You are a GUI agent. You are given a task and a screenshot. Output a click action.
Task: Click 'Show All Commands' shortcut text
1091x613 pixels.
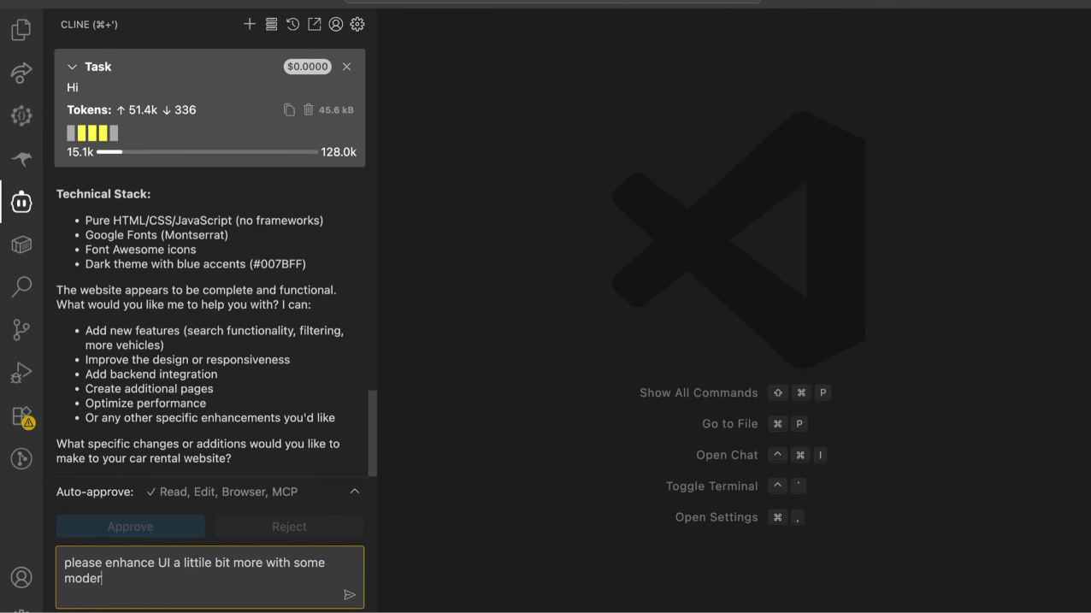tap(699, 392)
